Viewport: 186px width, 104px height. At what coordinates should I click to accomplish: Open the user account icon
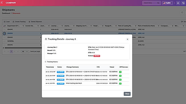[183, 3]
